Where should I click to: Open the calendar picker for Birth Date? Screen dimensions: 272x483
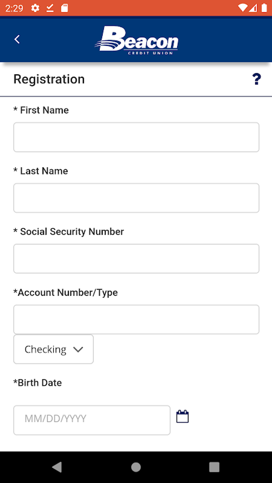click(x=182, y=416)
